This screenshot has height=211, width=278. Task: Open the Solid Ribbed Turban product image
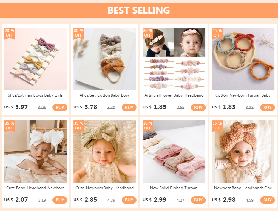coord(174,152)
